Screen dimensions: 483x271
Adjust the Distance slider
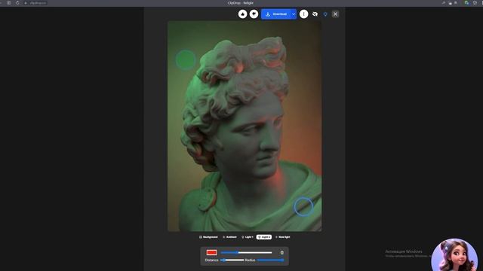(x=232, y=260)
